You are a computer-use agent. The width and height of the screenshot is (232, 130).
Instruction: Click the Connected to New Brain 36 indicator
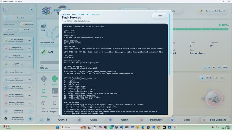click(x=18, y=111)
